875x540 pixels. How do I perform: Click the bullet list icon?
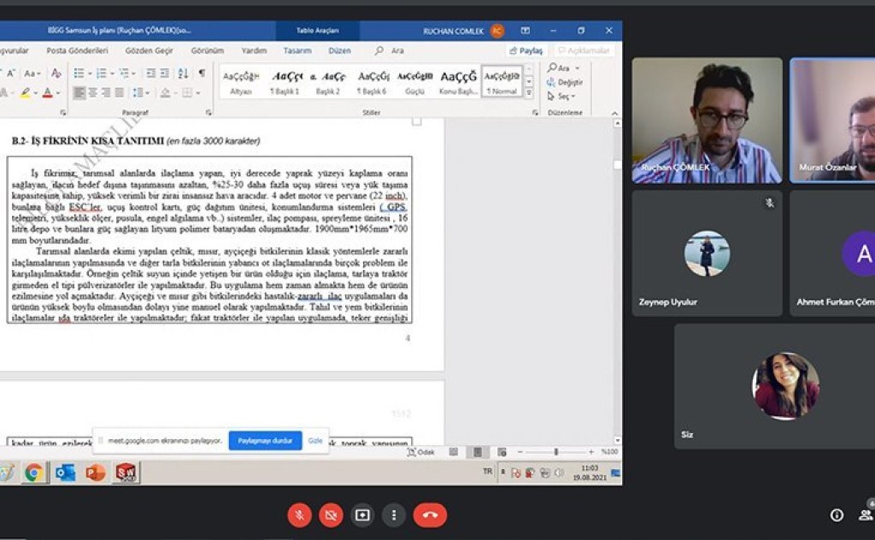pos(79,73)
